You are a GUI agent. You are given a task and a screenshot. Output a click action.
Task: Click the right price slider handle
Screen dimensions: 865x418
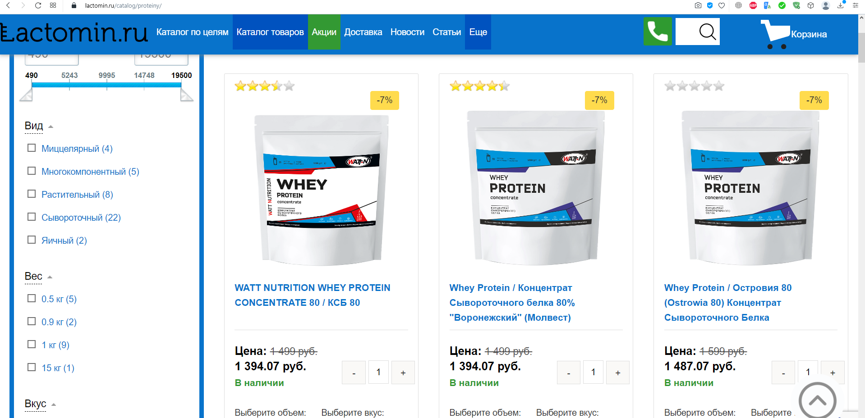coord(186,95)
